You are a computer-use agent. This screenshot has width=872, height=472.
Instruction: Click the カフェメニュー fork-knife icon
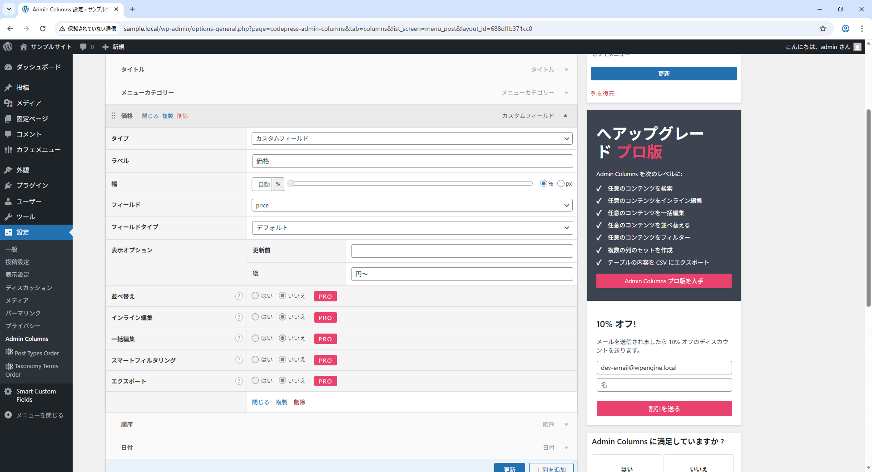click(8, 150)
